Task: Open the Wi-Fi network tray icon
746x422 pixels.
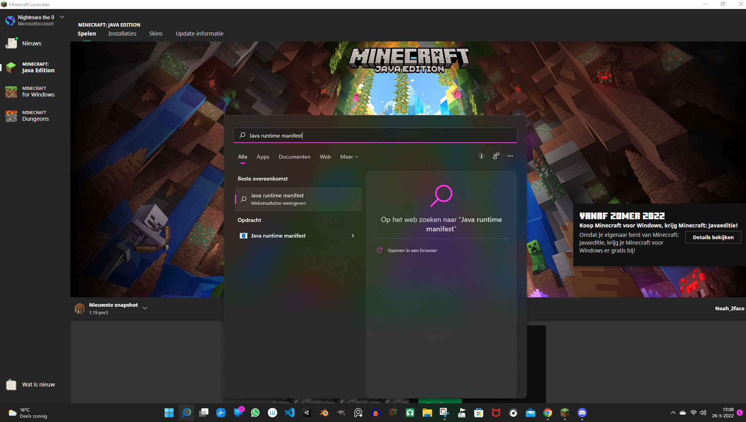Action: coord(693,413)
